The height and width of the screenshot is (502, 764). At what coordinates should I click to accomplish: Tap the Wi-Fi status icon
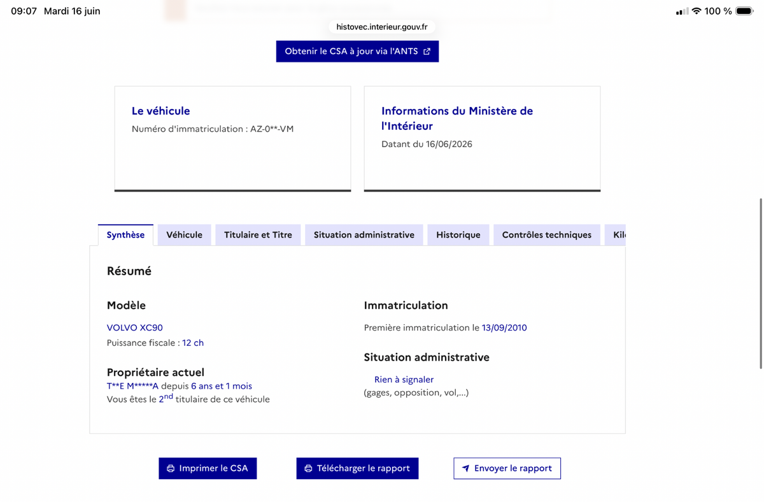(x=697, y=11)
